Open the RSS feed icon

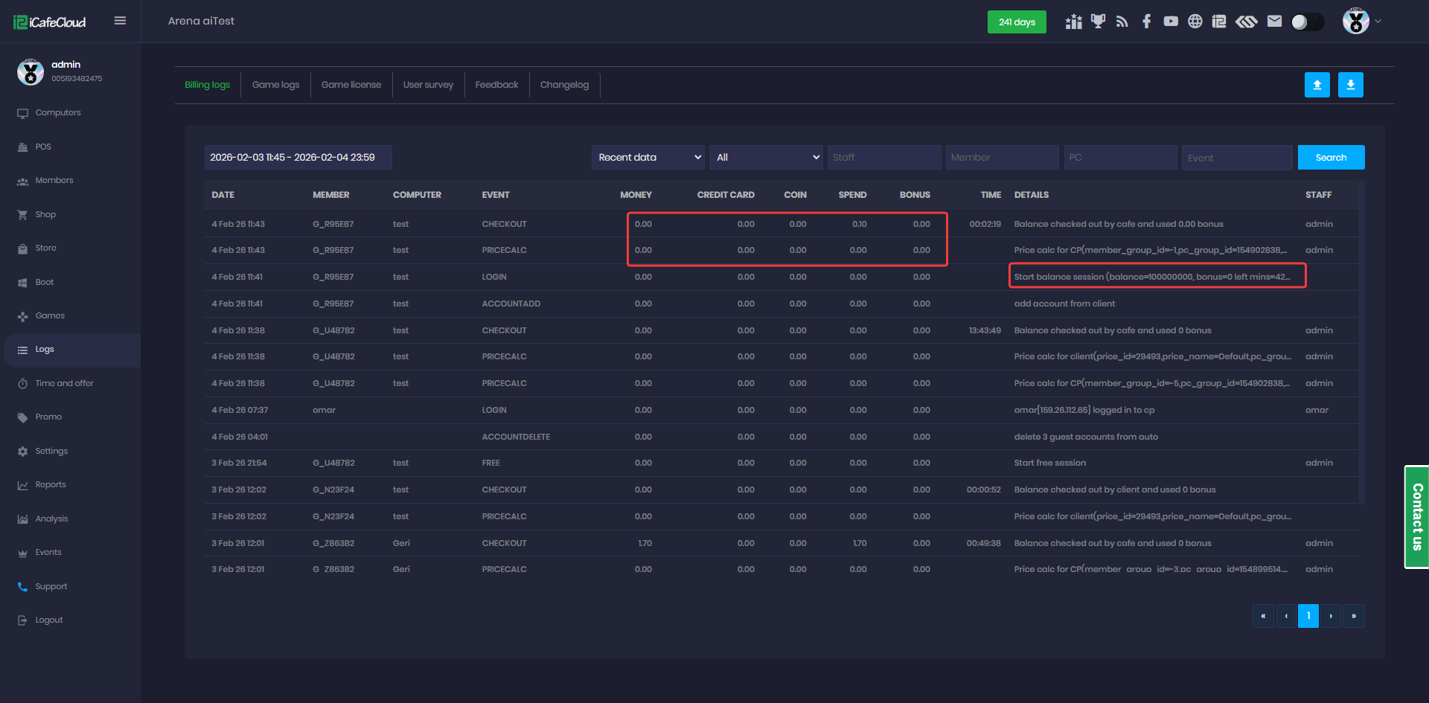click(x=1122, y=22)
